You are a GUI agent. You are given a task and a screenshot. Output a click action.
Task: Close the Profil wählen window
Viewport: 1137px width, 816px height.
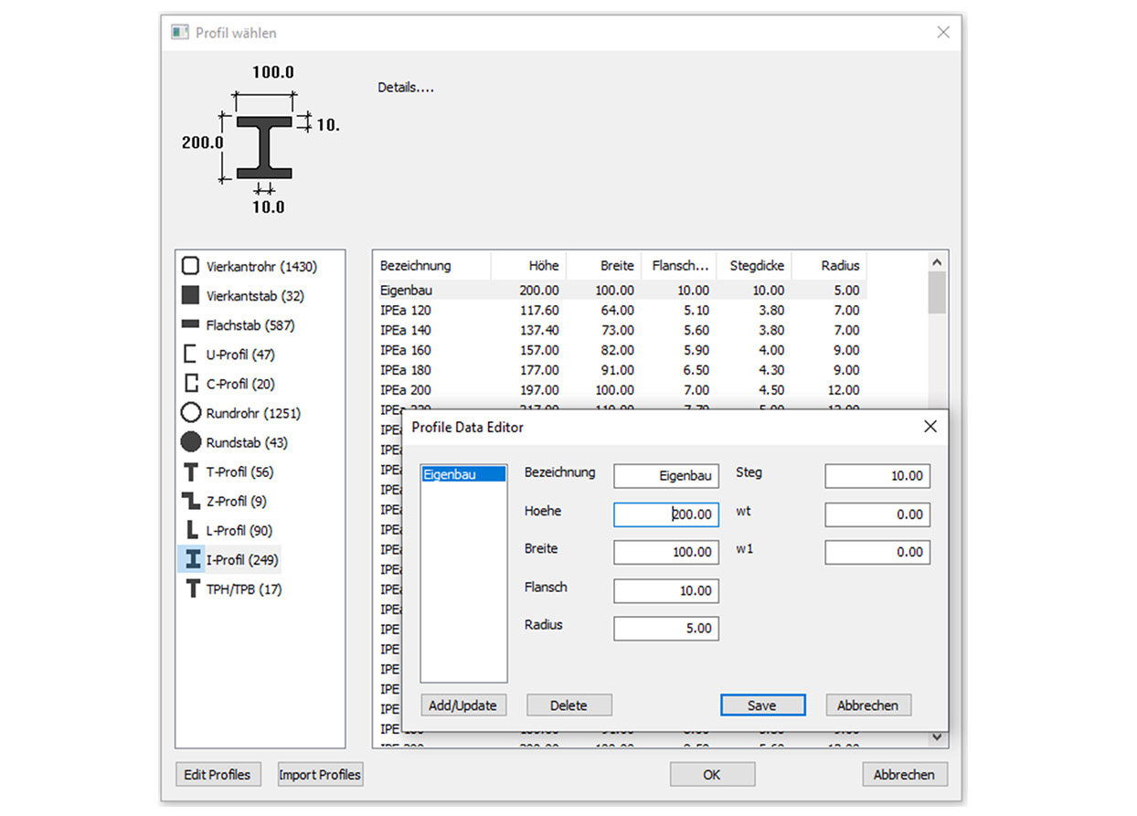tap(943, 32)
